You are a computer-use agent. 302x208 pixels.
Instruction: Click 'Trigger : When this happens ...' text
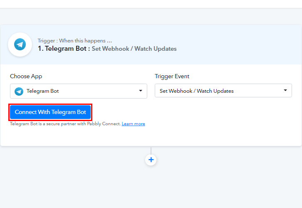(x=75, y=41)
